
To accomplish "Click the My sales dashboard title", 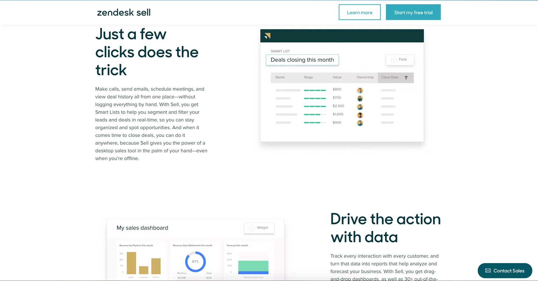I will pos(142,228).
